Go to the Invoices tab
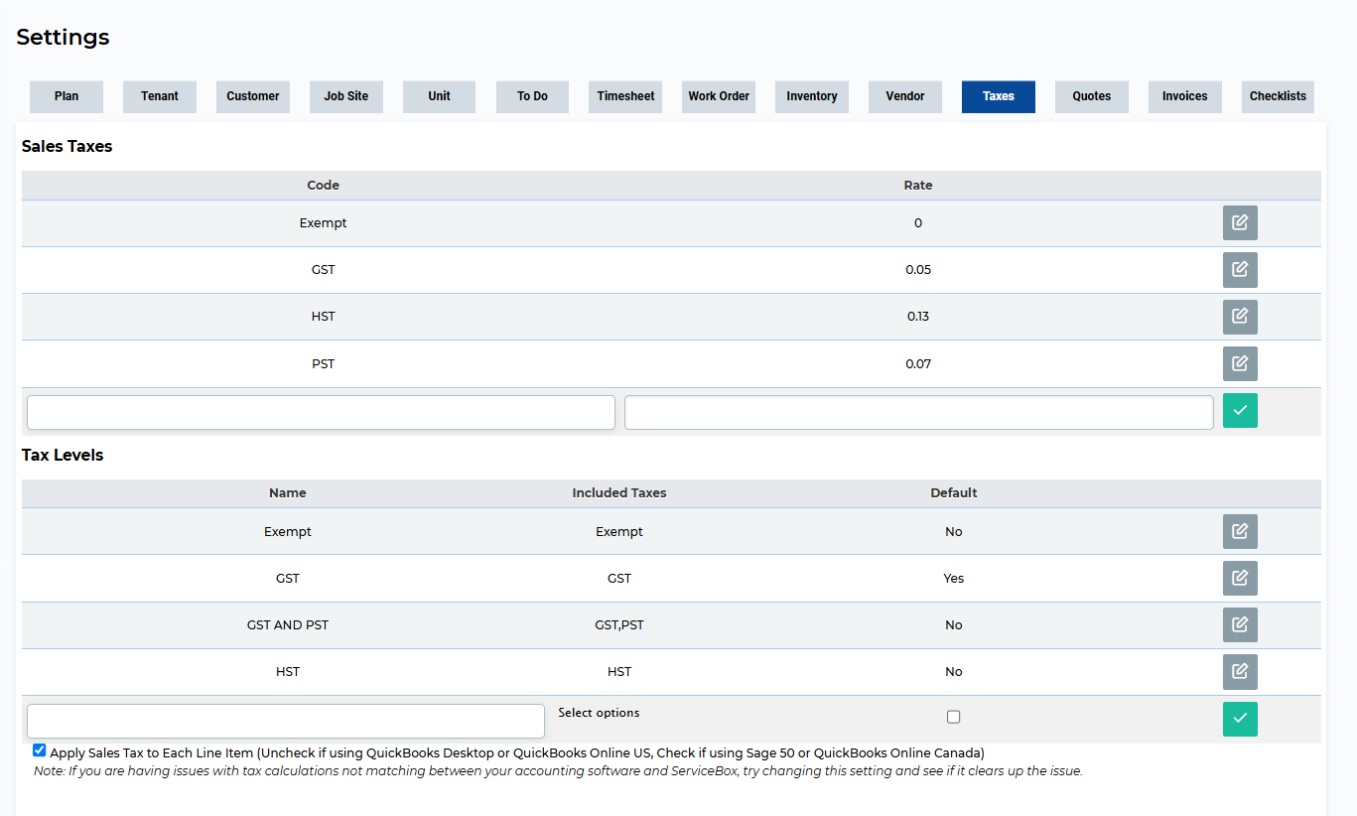This screenshot has width=1357, height=816. tap(1185, 96)
